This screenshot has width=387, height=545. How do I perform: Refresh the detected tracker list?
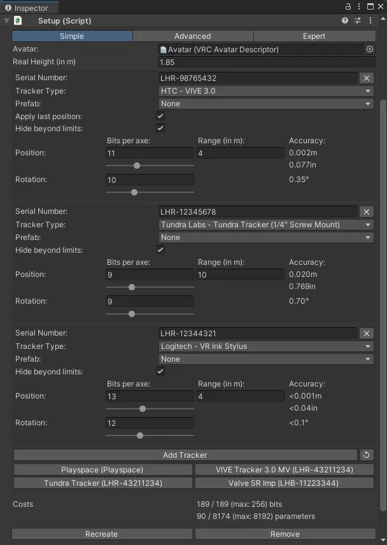[x=367, y=455]
